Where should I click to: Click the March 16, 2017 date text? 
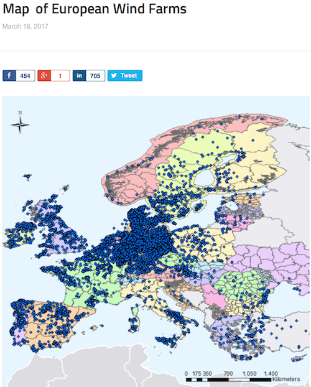pos(26,26)
